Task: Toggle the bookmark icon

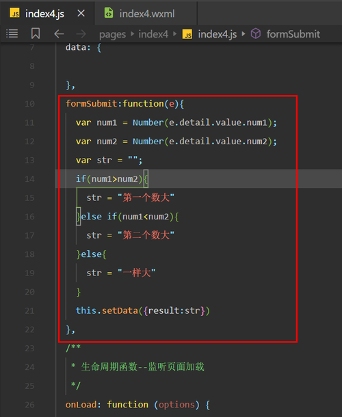Action: coord(36,33)
